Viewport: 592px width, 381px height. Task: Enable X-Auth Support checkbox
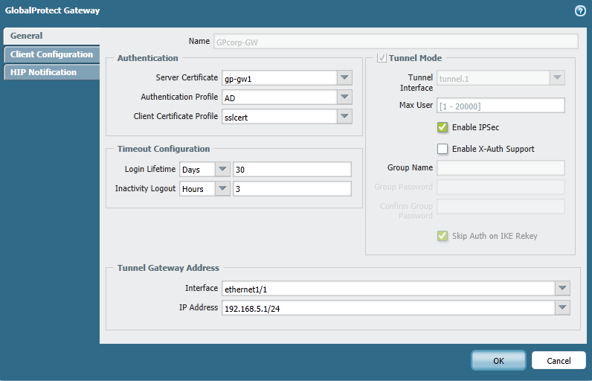[443, 149]
